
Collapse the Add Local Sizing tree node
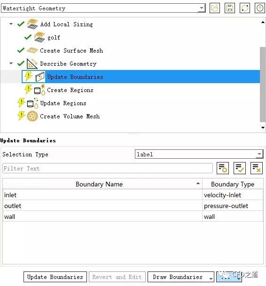(11, 24)
